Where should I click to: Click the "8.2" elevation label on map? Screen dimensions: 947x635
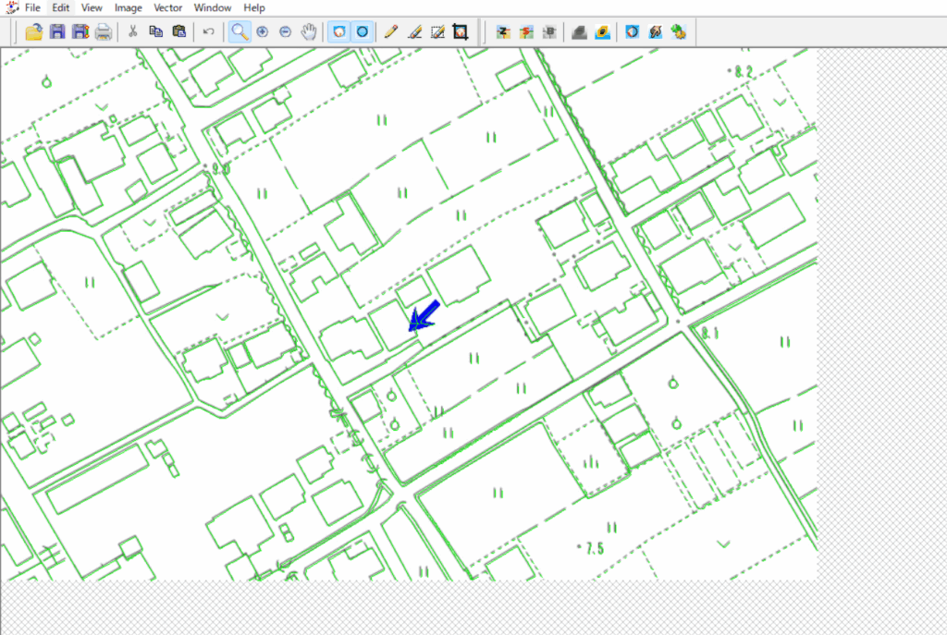pyautogui.click(x=743, y=72)
